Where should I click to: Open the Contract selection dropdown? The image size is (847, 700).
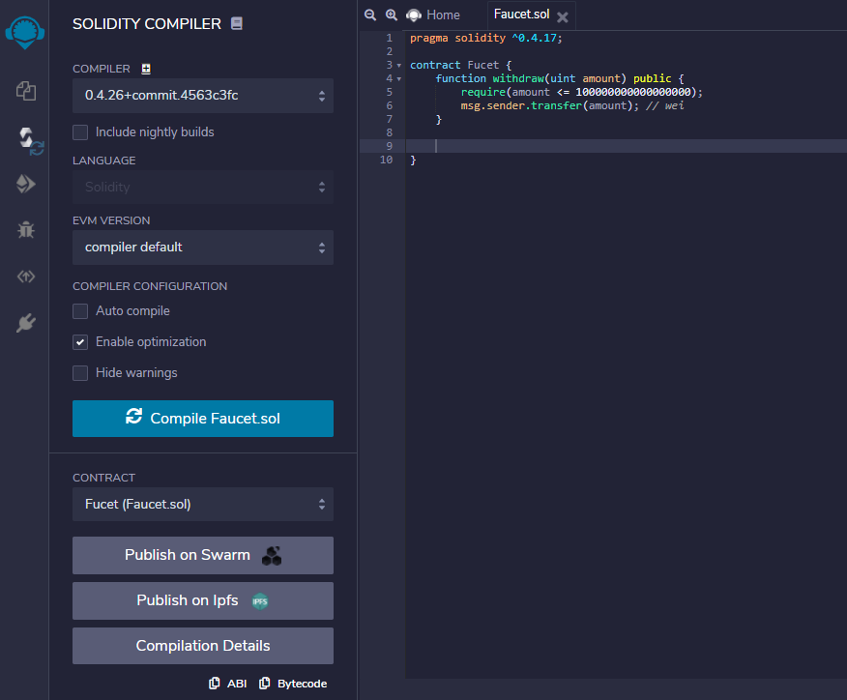tap(203, 505)
